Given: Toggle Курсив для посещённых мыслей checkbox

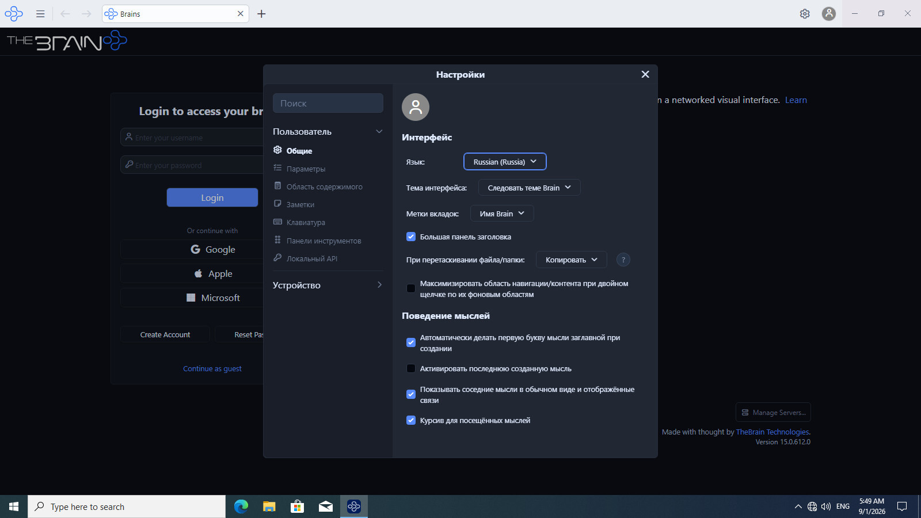Looking at the screenshot, I should point(411,420).
